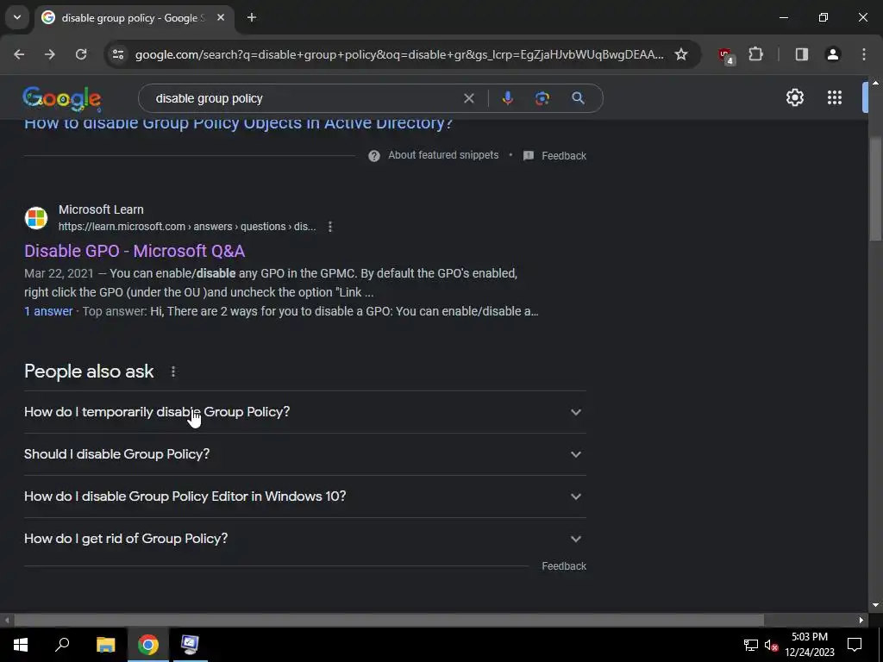Open the '1 answer' link
The height and width of the screenshot is (662, 883).
pyautogui.click(x=48, y=311)
